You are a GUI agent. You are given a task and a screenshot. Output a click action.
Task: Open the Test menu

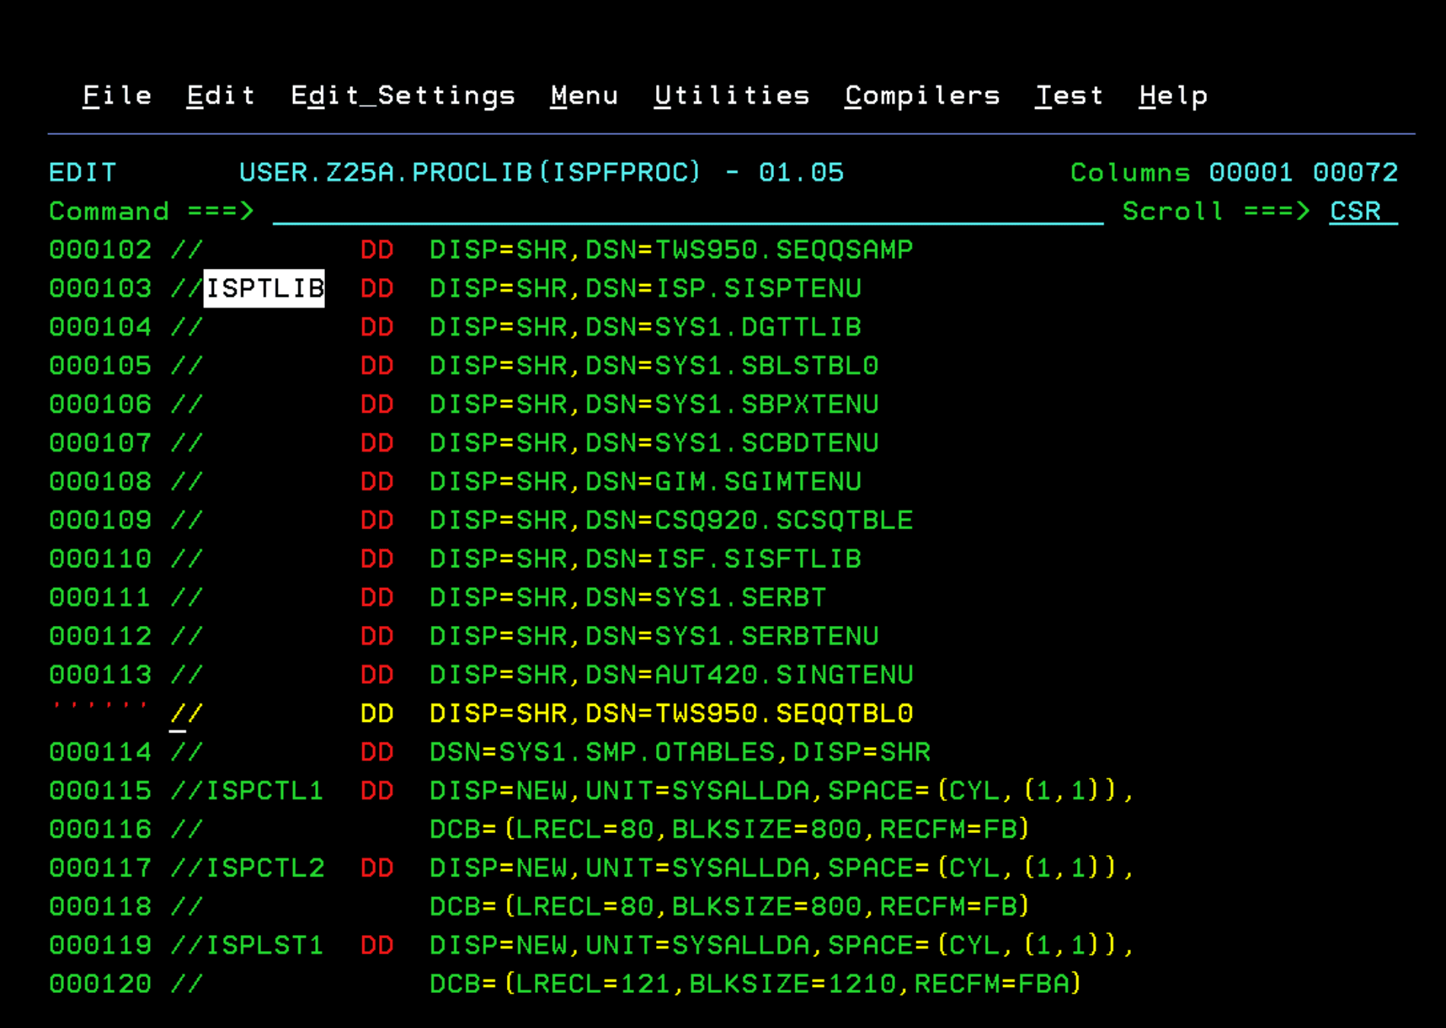click(x=1069, y=96)
